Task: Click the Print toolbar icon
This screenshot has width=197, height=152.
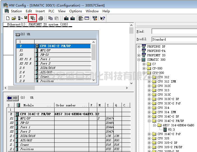Action: pyautogui.click(x=41, y=18)
